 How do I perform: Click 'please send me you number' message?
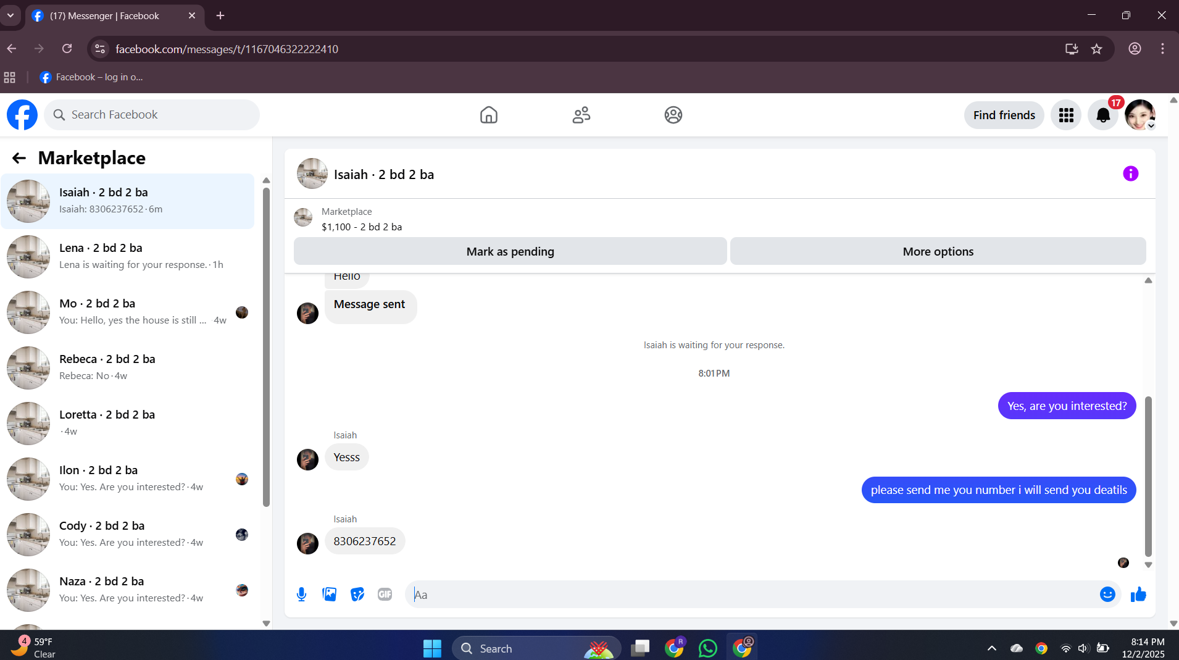click(998, 490)
